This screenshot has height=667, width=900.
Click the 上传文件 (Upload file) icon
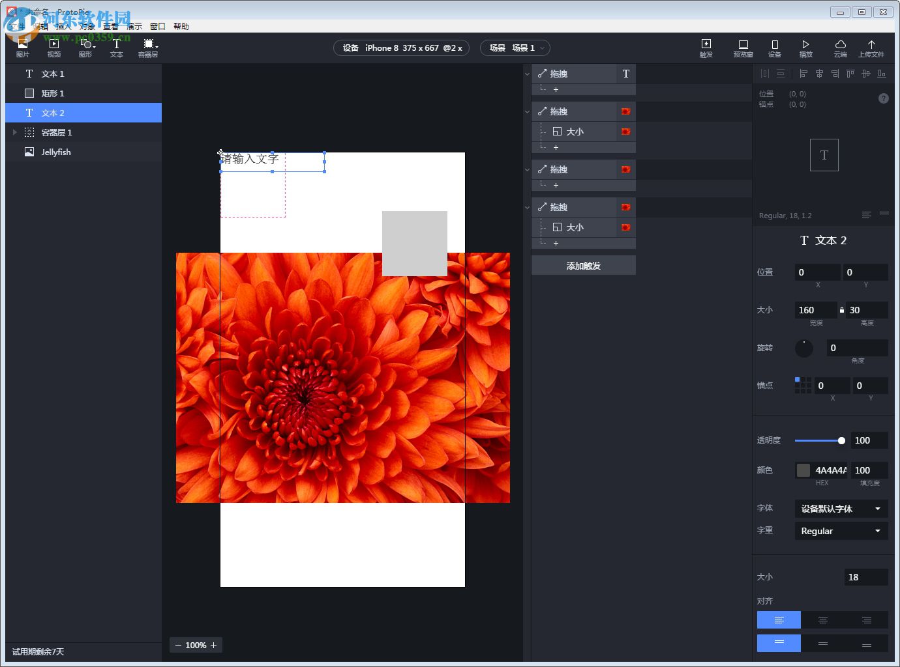tap(872, 47)
